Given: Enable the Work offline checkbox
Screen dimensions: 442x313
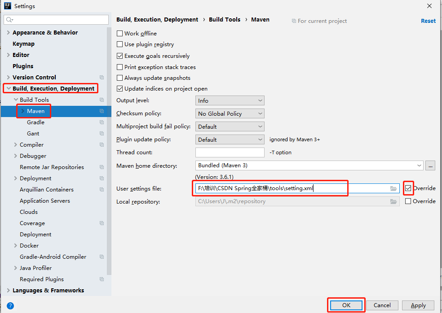Looking at the screenshot, I should 120,33.
